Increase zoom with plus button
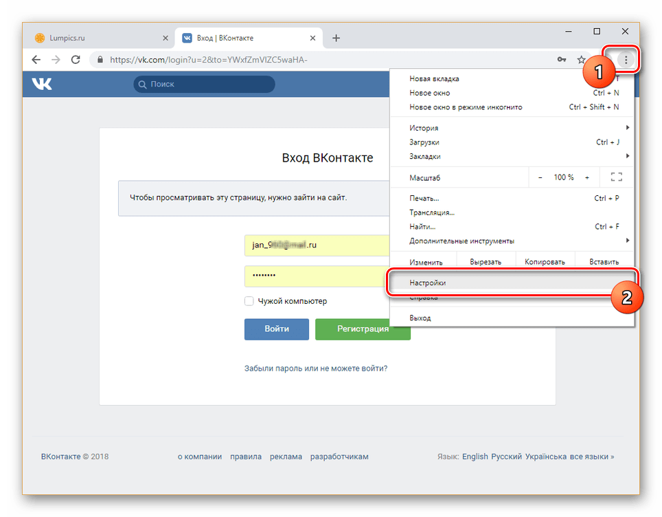Image resolution: width=662 pixels, height=517 pixels. [587, 177]
